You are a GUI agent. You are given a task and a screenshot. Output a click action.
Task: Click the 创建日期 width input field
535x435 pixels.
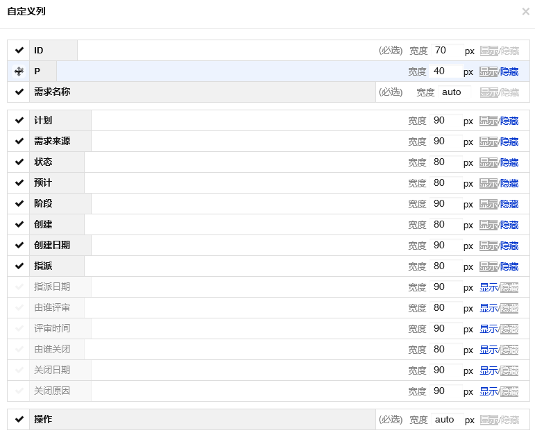point(446,246)
